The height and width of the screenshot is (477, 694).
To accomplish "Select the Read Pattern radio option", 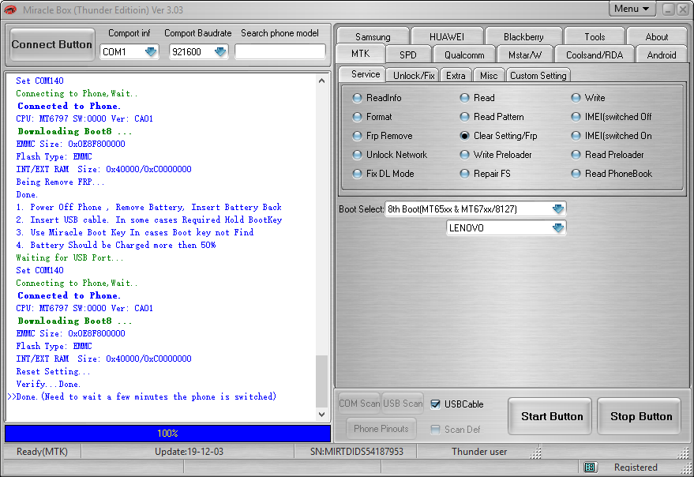I will (464, 117).
